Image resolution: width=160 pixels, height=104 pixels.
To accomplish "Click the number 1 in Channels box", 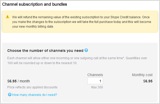I will [x=100, y=81].
